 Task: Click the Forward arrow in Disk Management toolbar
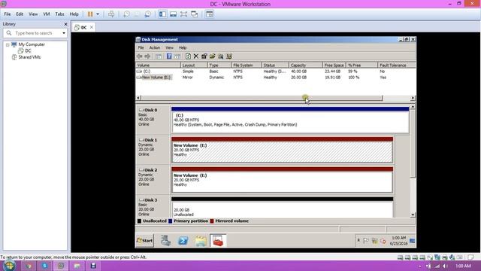pos(147,56)
